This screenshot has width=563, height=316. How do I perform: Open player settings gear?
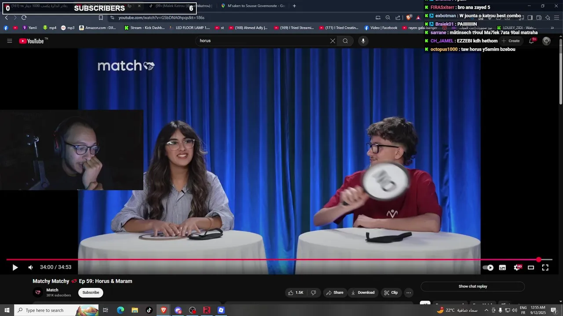[x=517, y=267]
